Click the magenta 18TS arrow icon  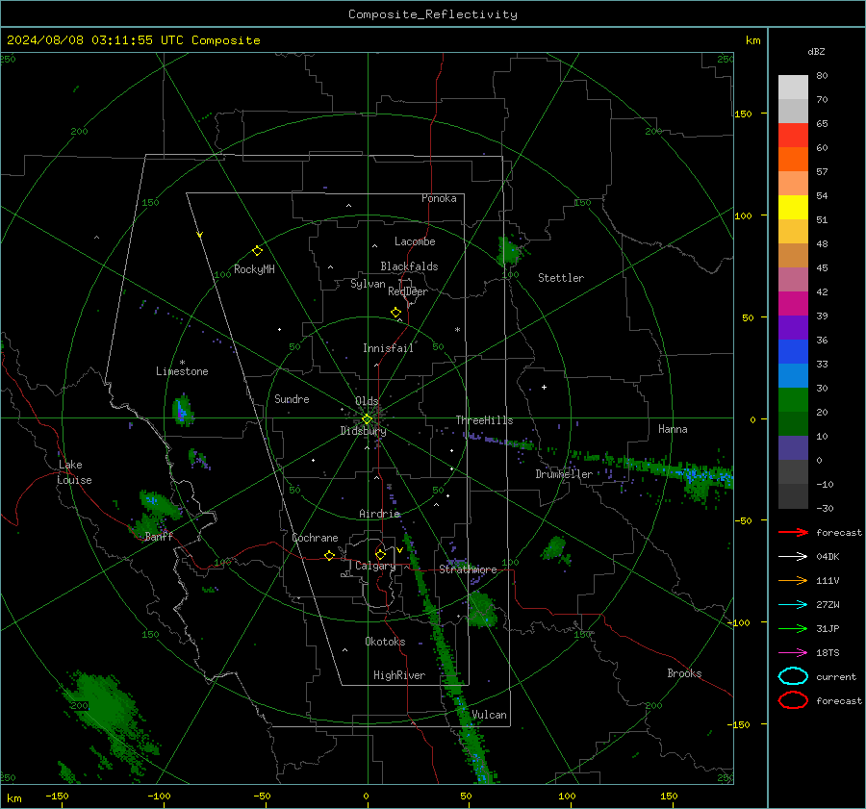coord(793,653)
